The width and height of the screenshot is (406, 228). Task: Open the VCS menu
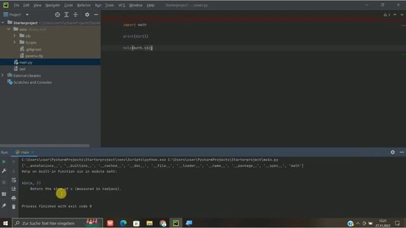(x=121, y=5)
